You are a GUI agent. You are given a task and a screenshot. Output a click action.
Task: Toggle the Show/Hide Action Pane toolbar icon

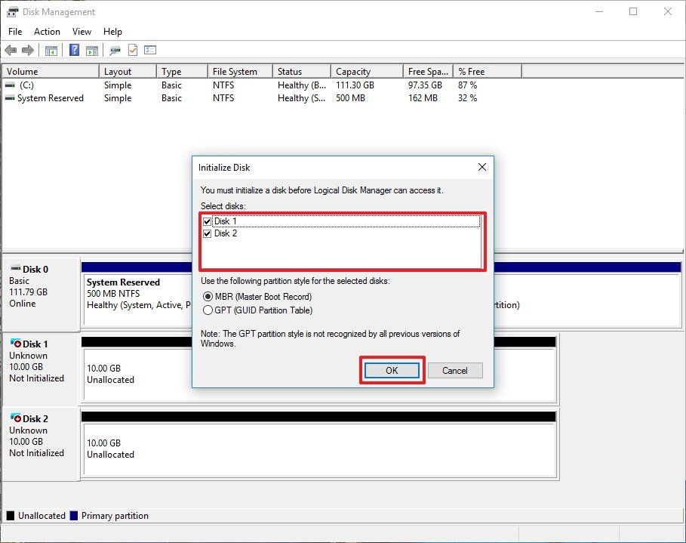[x=91, y=50]
